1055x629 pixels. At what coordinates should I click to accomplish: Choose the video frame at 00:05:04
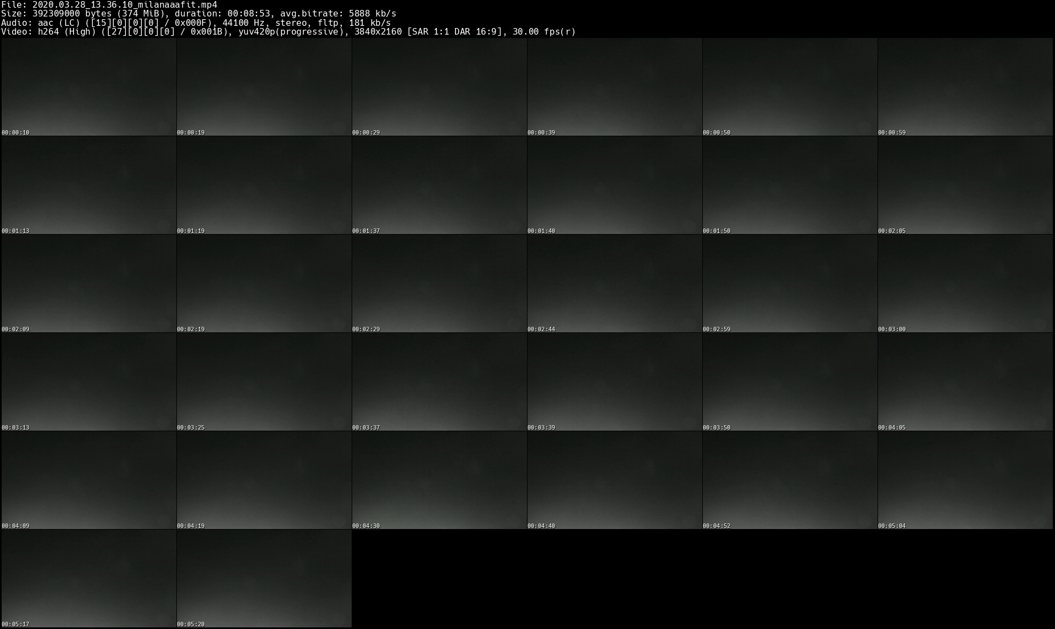(965, 480)
